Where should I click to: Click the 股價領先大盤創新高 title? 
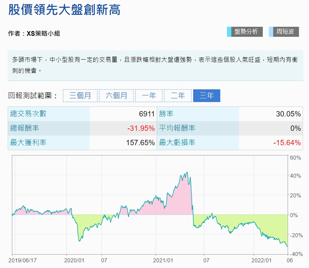(x=64, y=10)
